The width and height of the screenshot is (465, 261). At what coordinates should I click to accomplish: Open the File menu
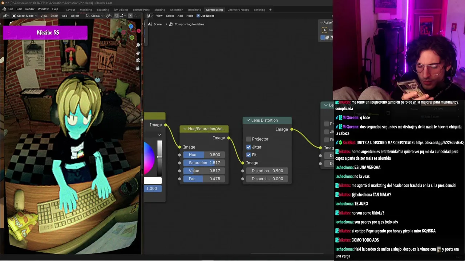11,9
